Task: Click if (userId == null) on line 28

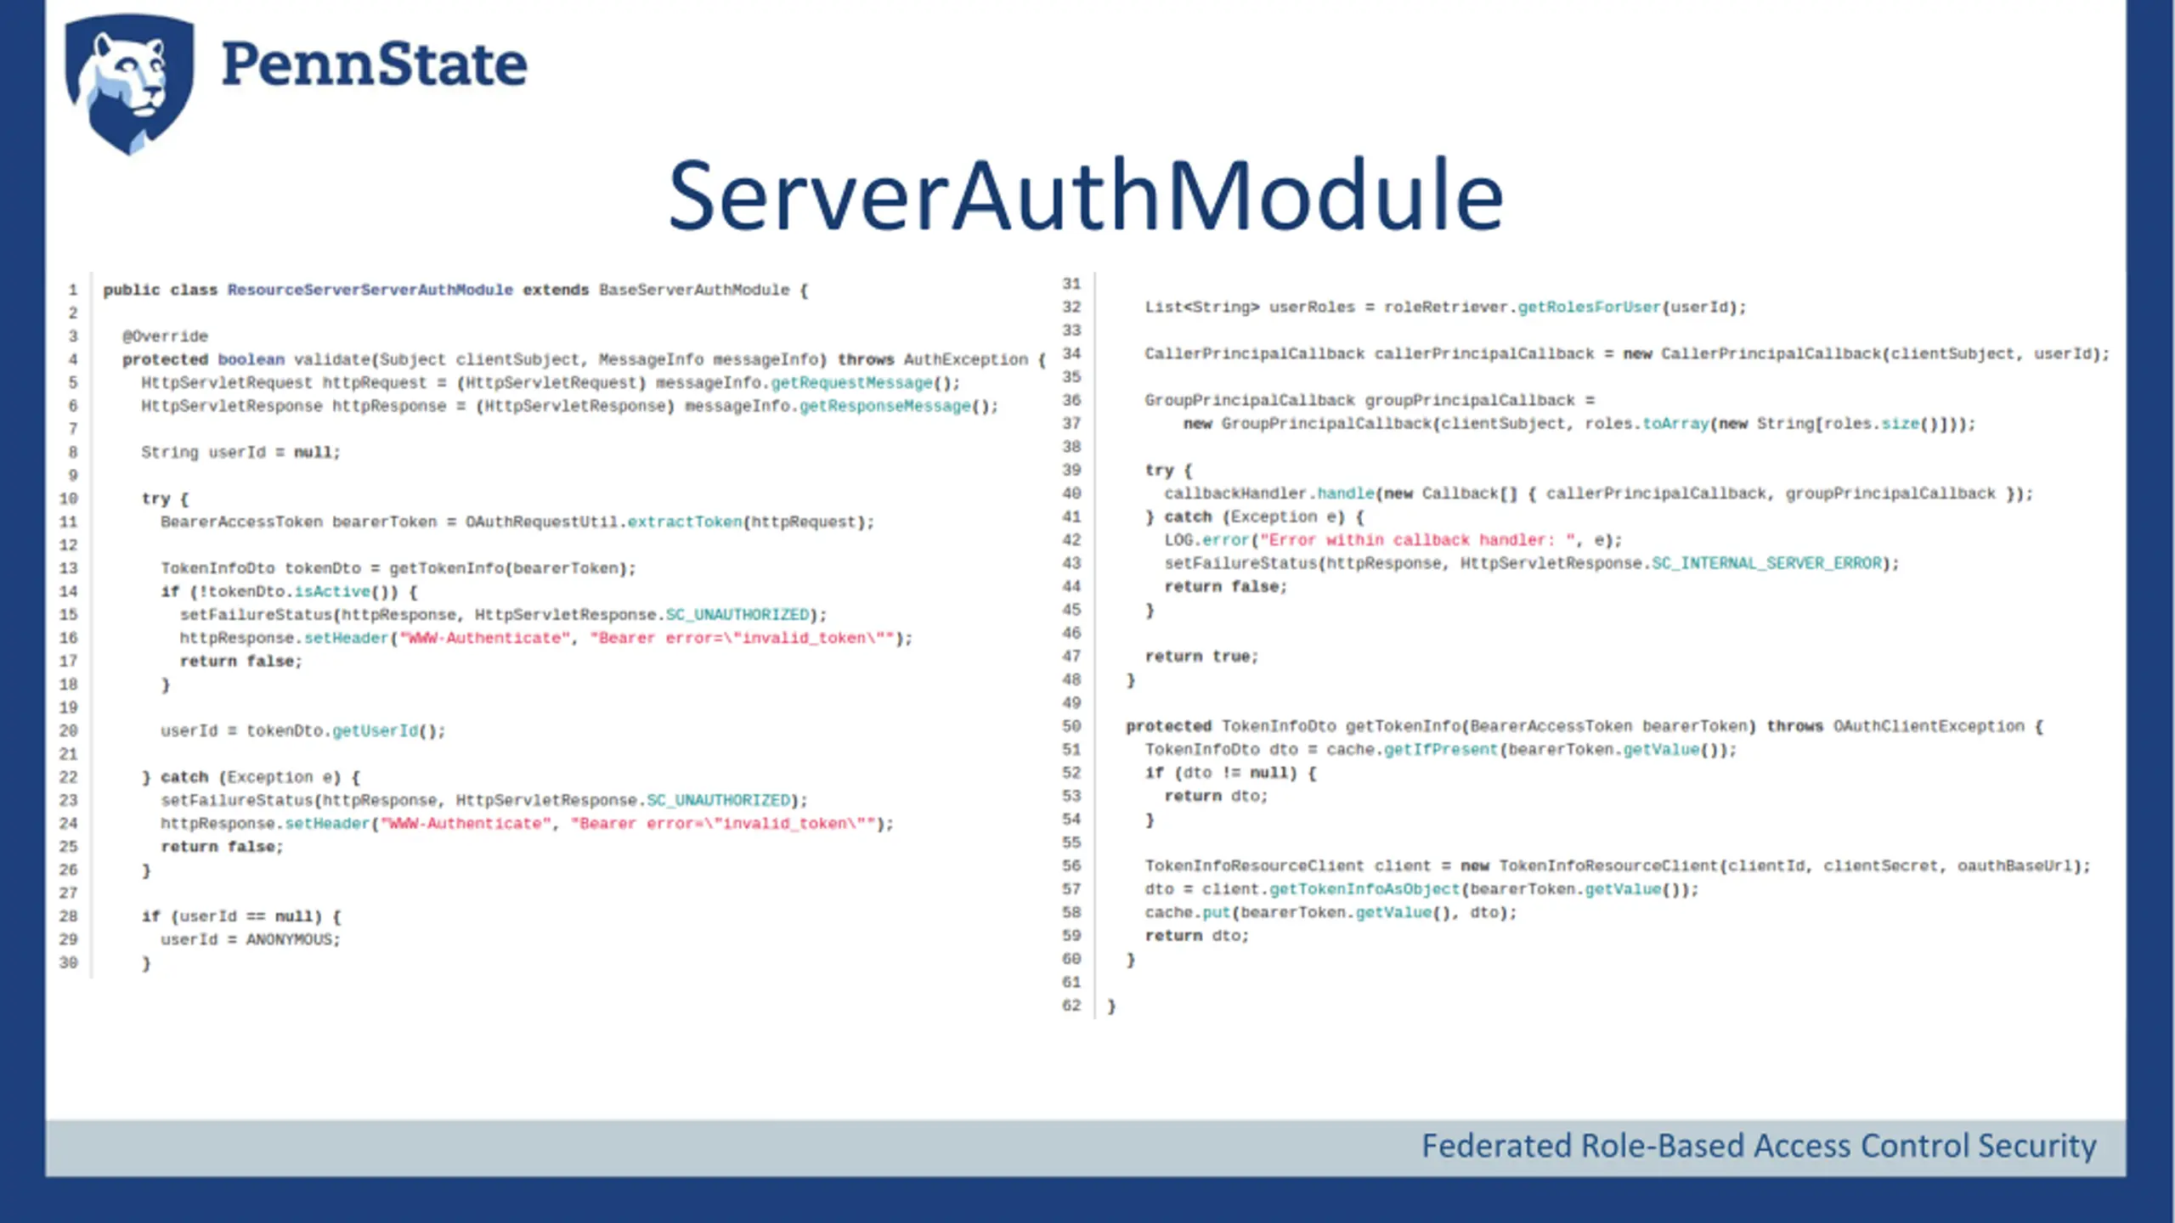Action: 241,916
